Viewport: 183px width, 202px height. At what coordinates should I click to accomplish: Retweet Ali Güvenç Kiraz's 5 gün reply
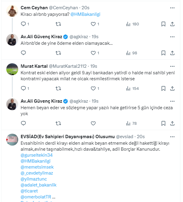click(59, 123)
